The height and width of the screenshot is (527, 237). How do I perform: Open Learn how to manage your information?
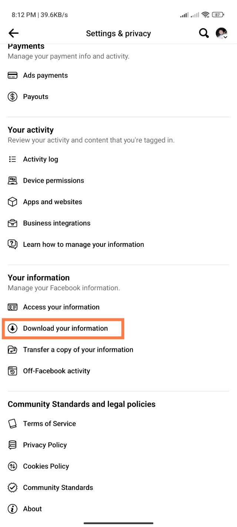83,245
